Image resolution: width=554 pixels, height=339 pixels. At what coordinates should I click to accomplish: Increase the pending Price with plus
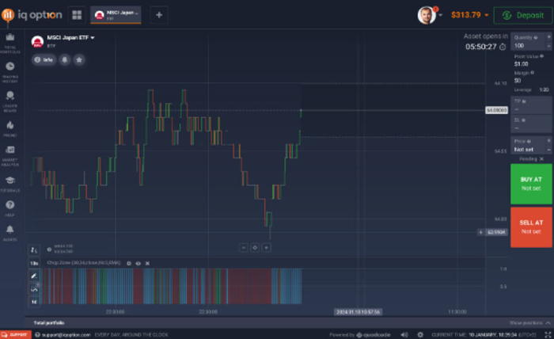pyautogui.click(x=548, y=141)
